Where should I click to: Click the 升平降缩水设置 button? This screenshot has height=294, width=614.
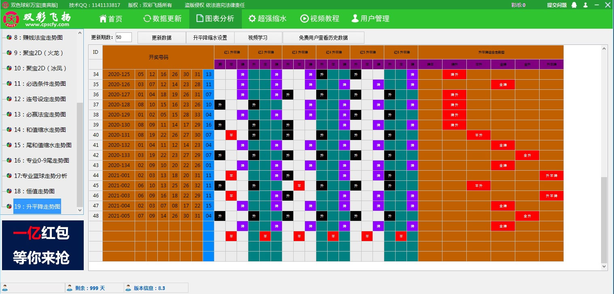(210, 38)
